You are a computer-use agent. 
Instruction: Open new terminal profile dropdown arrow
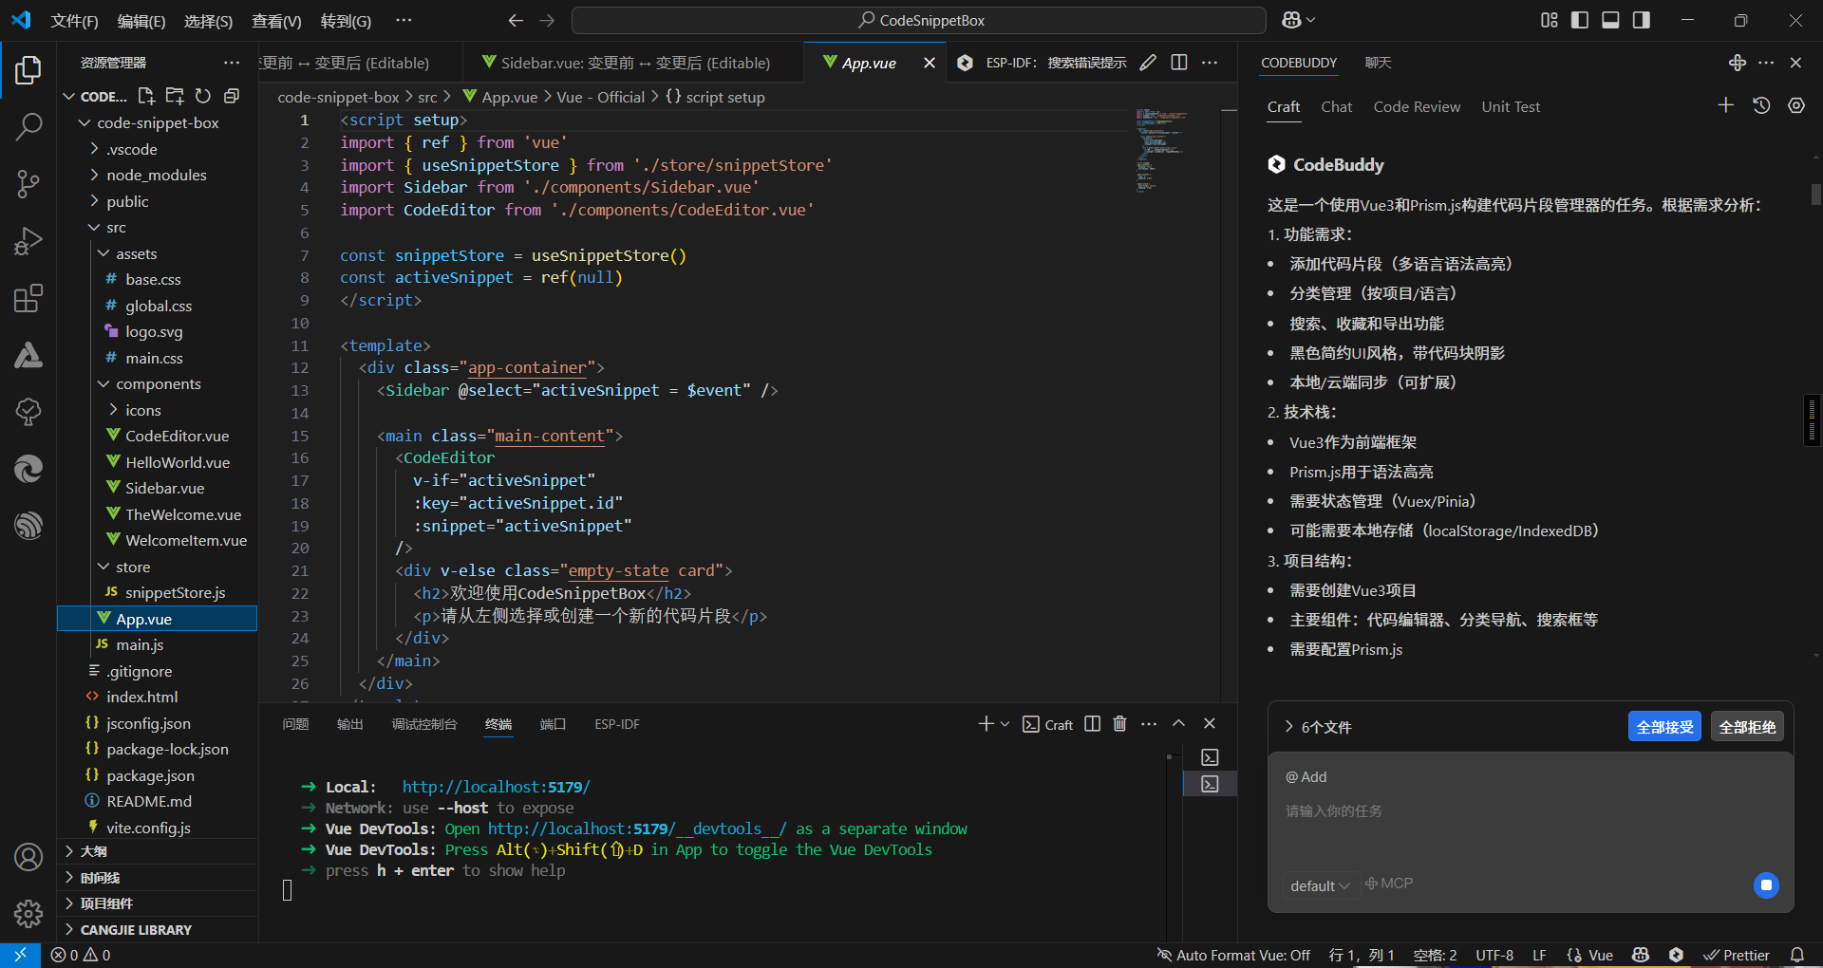tap(1005, 724)
